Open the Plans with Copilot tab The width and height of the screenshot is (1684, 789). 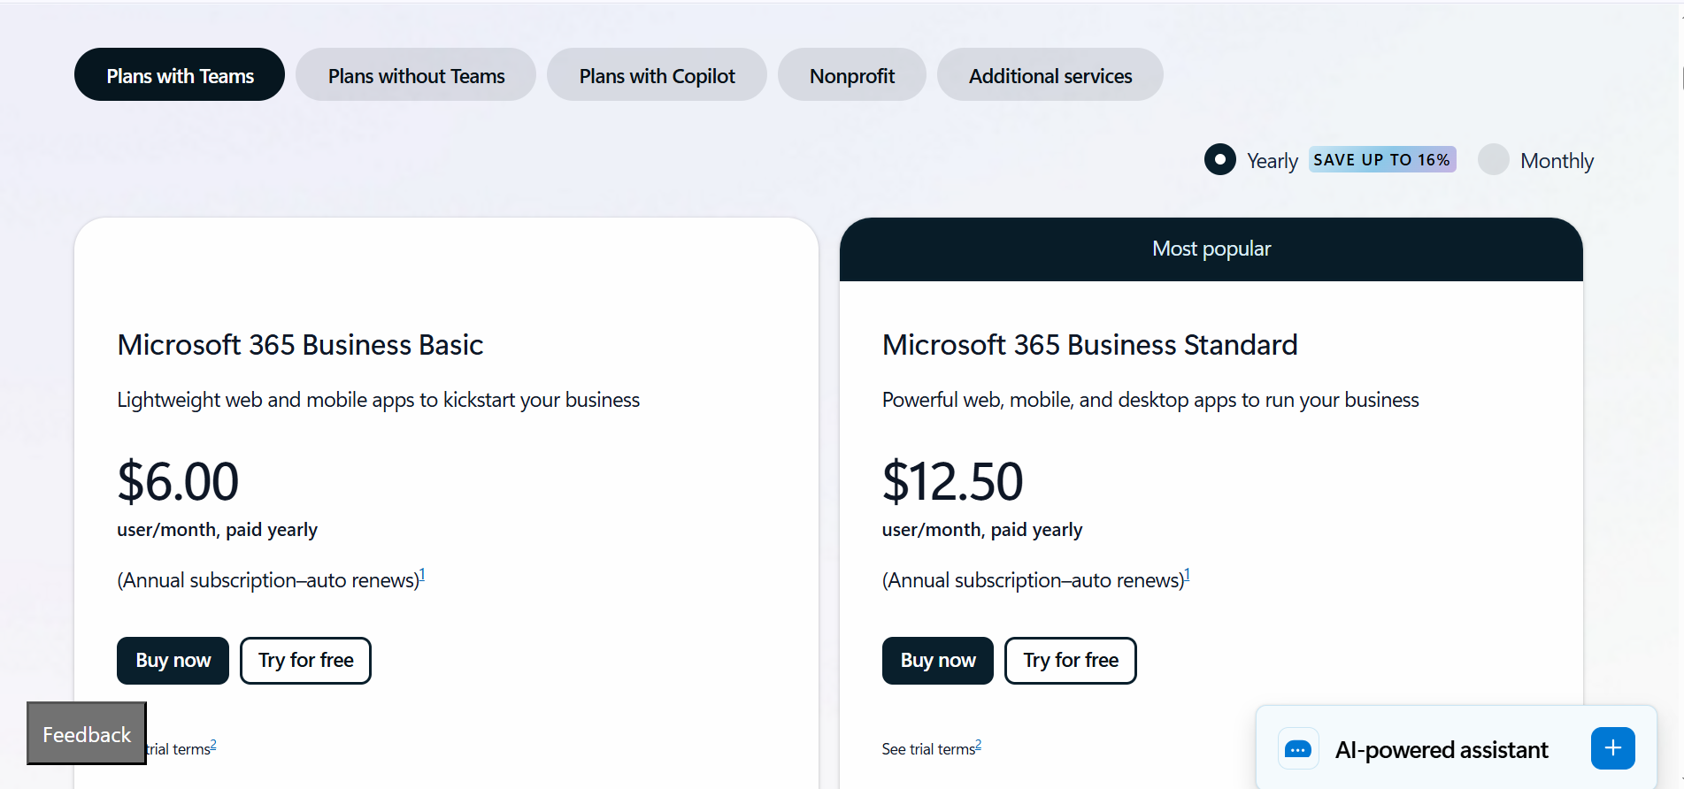pyautogui.click(x=657, y=75)
